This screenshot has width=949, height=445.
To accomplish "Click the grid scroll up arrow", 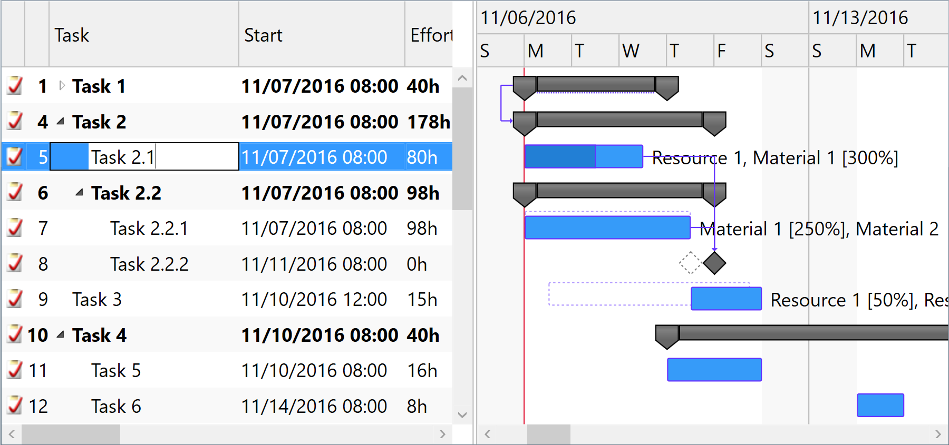I will tap(462, 78).
